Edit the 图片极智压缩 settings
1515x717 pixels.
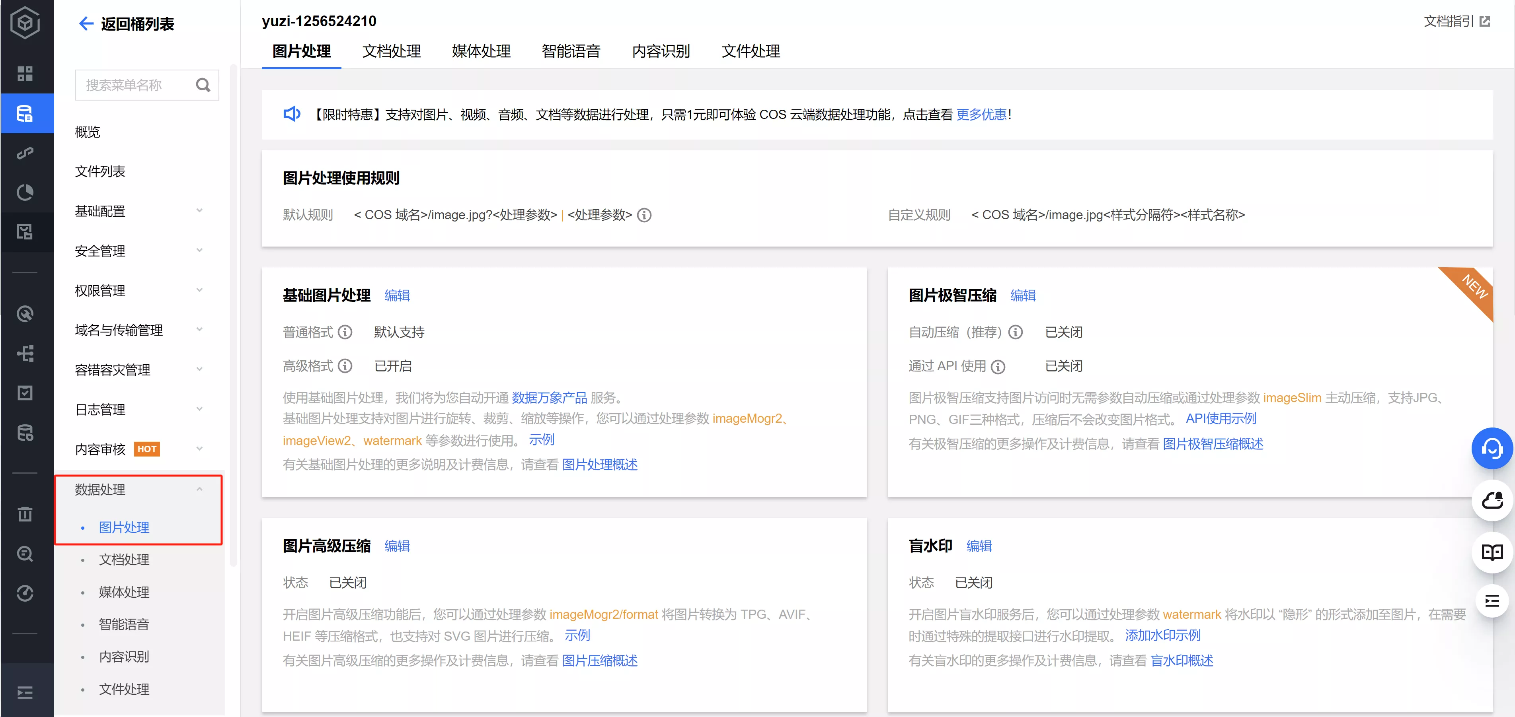(x=1023, y=295)
